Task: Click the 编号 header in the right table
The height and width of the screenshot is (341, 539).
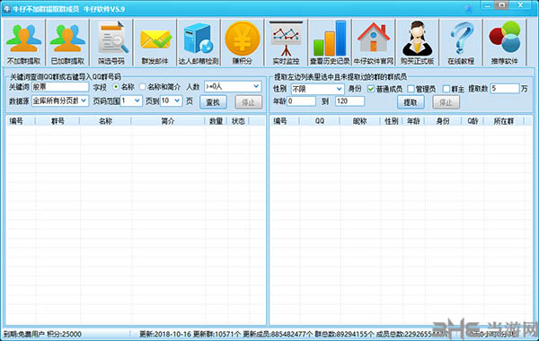Action: pyautogui.click(x=285, y=121)
